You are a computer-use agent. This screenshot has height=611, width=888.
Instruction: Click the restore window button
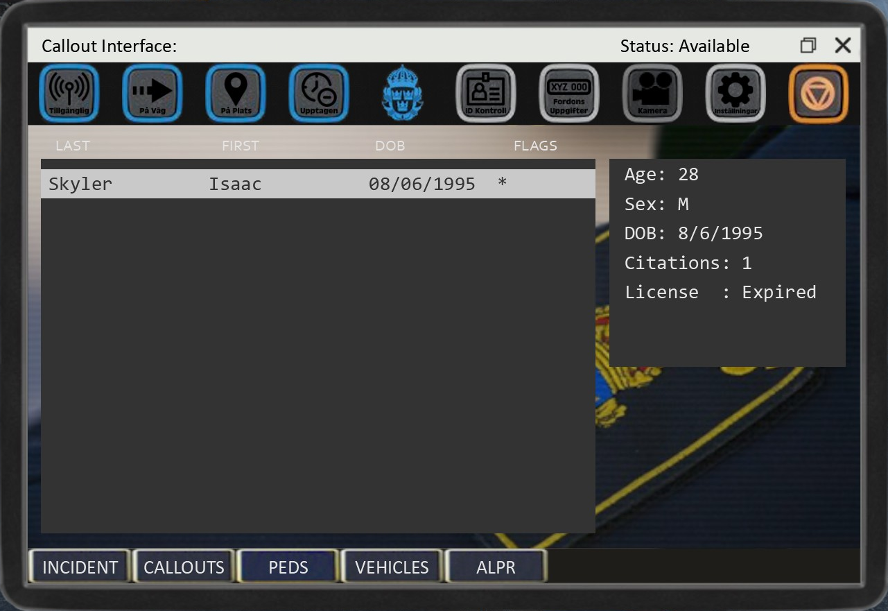click(x=808, y=46)
